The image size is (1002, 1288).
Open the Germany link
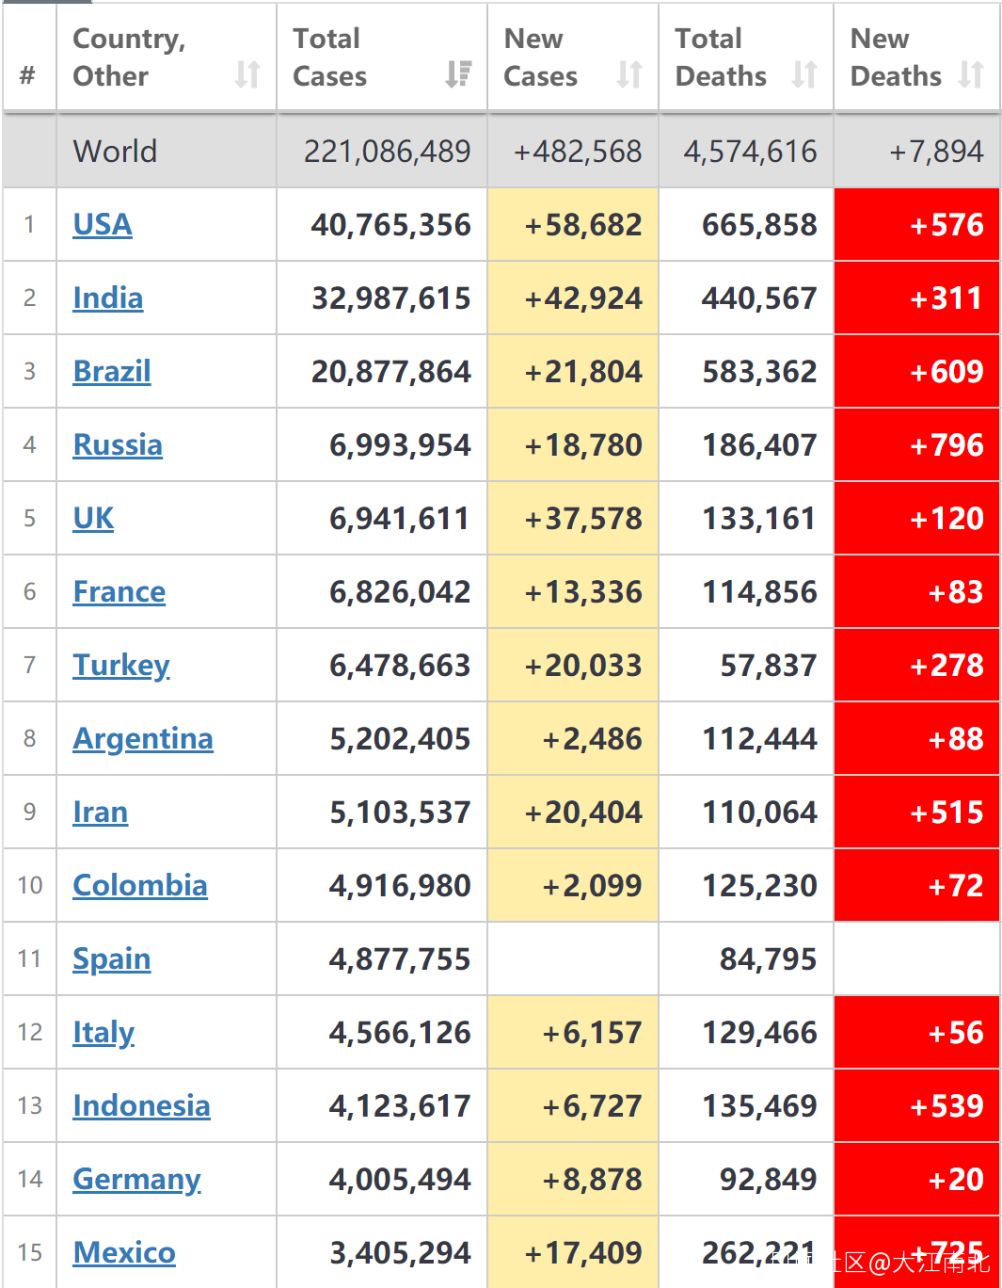point(137,1180)
